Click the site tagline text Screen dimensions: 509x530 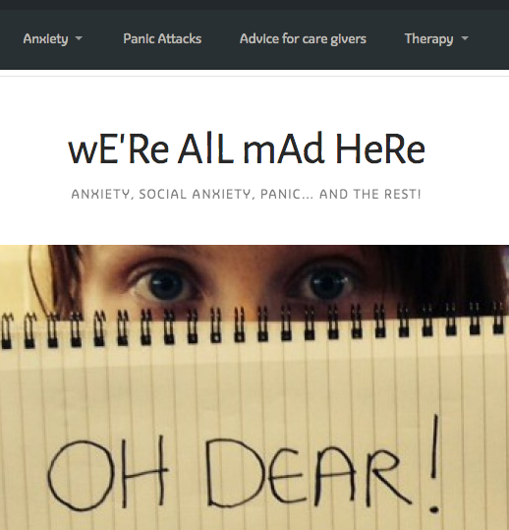point(246,194)
